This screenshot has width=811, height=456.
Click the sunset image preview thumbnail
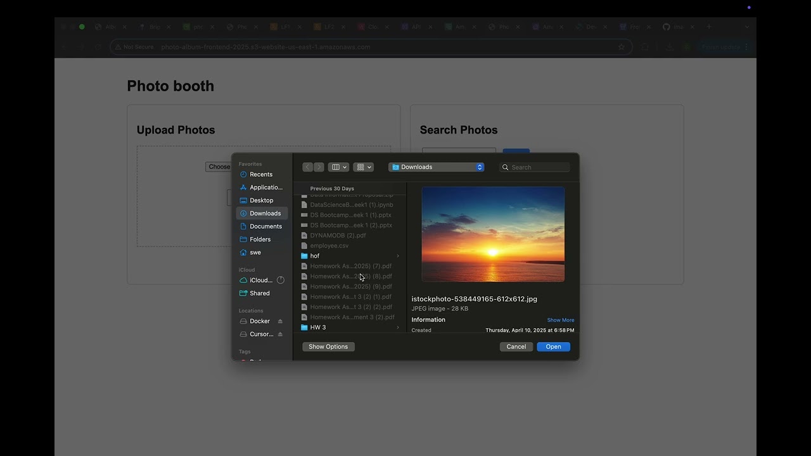493,234
